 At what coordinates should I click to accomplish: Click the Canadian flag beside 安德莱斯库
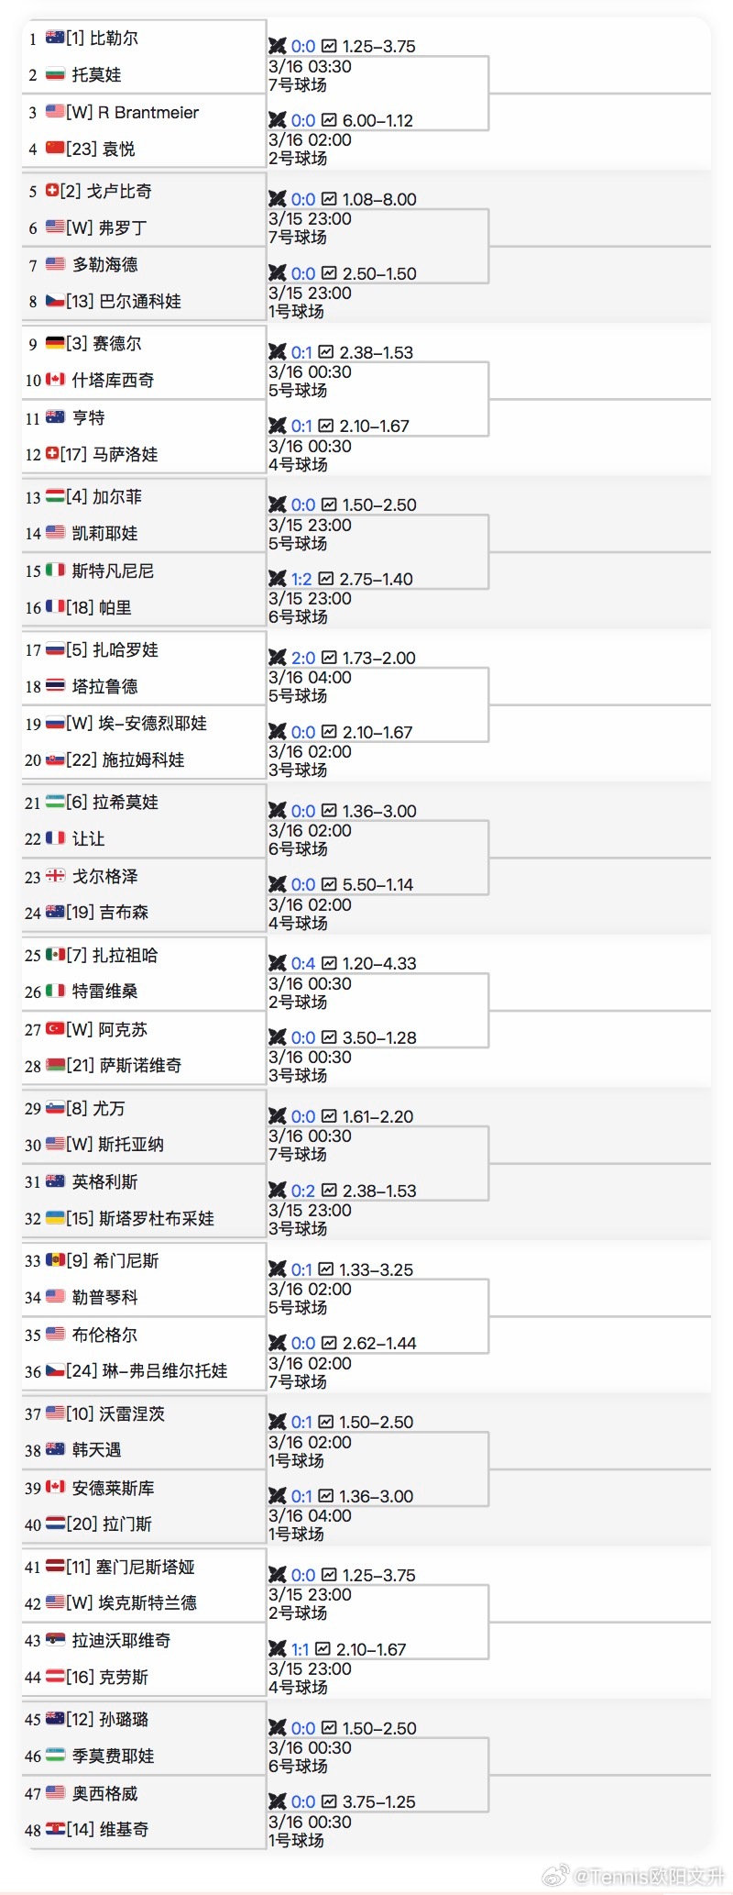pos(53,1488)
